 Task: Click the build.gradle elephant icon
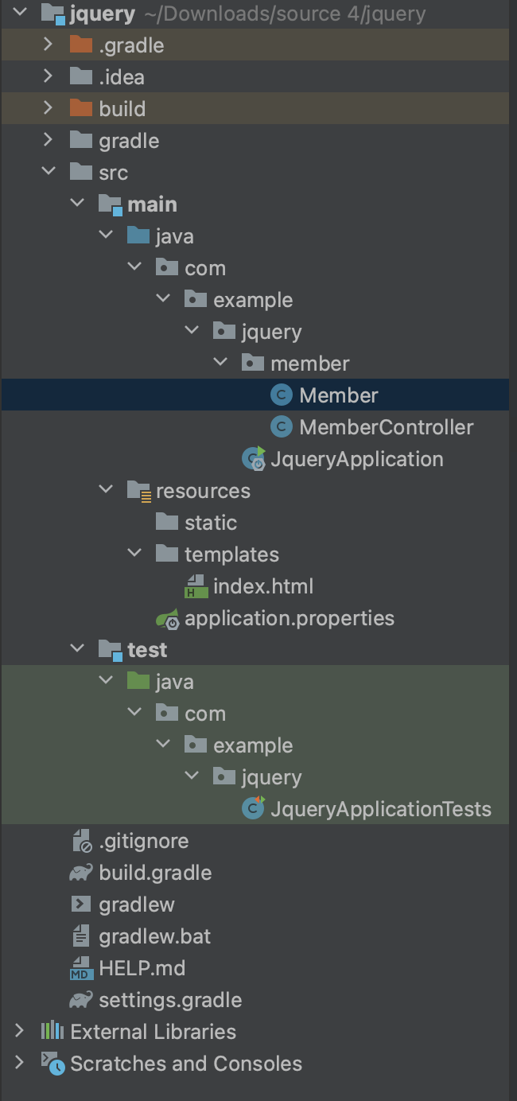[80, 873]
